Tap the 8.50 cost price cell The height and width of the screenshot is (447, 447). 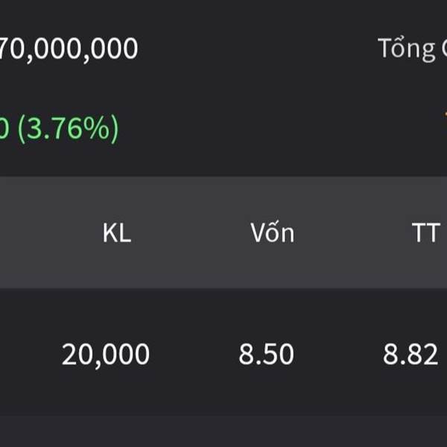click(x=266, y=354)
